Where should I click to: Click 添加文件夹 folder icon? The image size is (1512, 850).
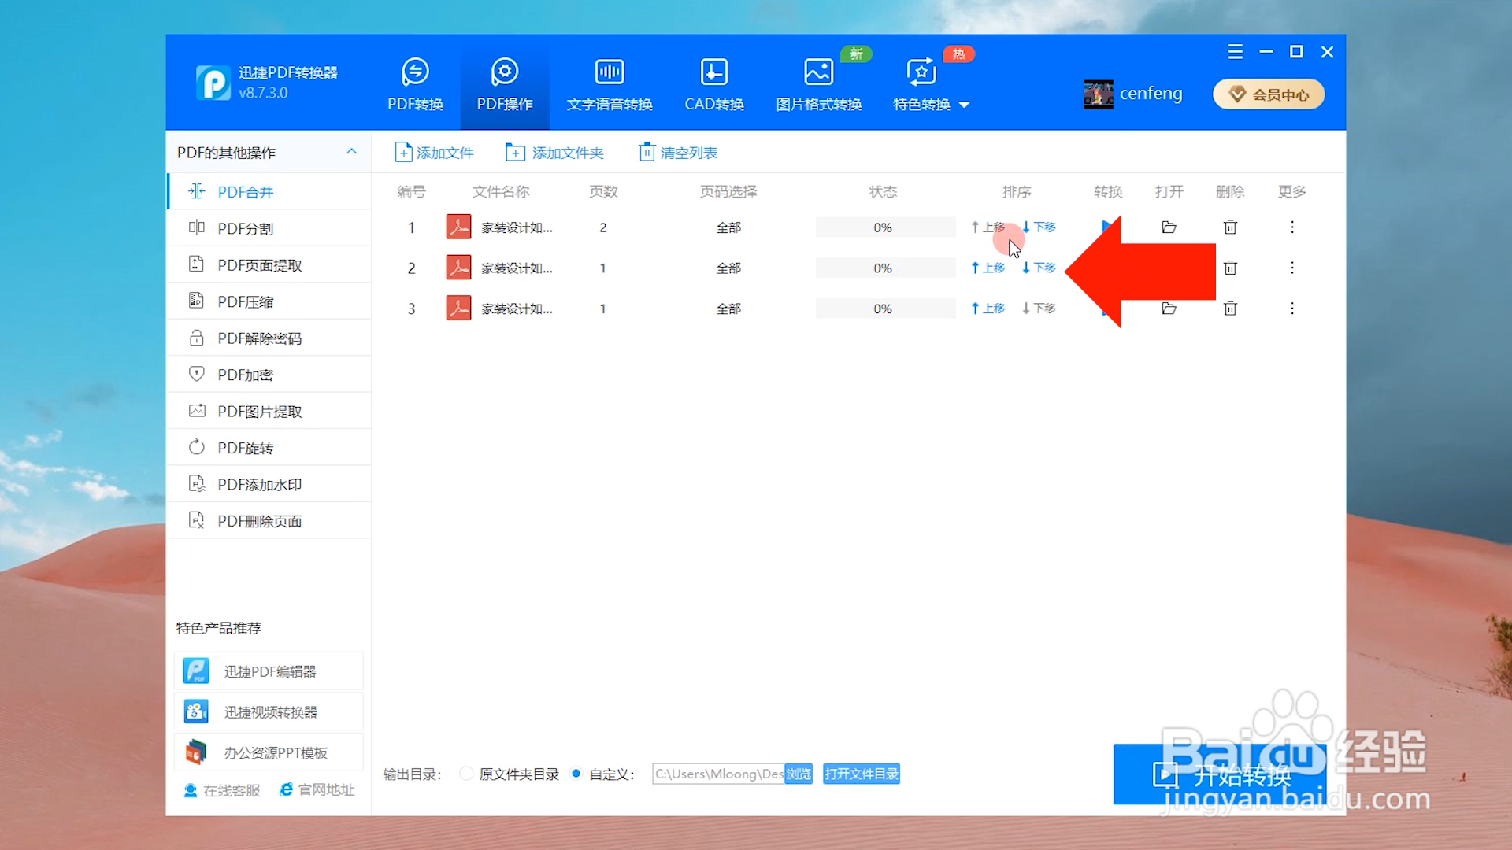point(515,152)
